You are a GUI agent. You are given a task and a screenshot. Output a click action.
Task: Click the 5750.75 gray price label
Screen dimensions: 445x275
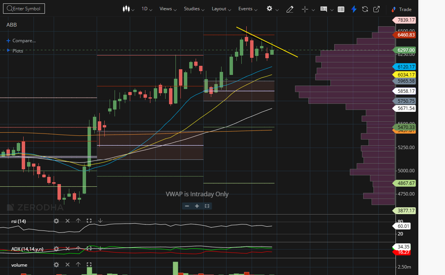pos(404,101)
